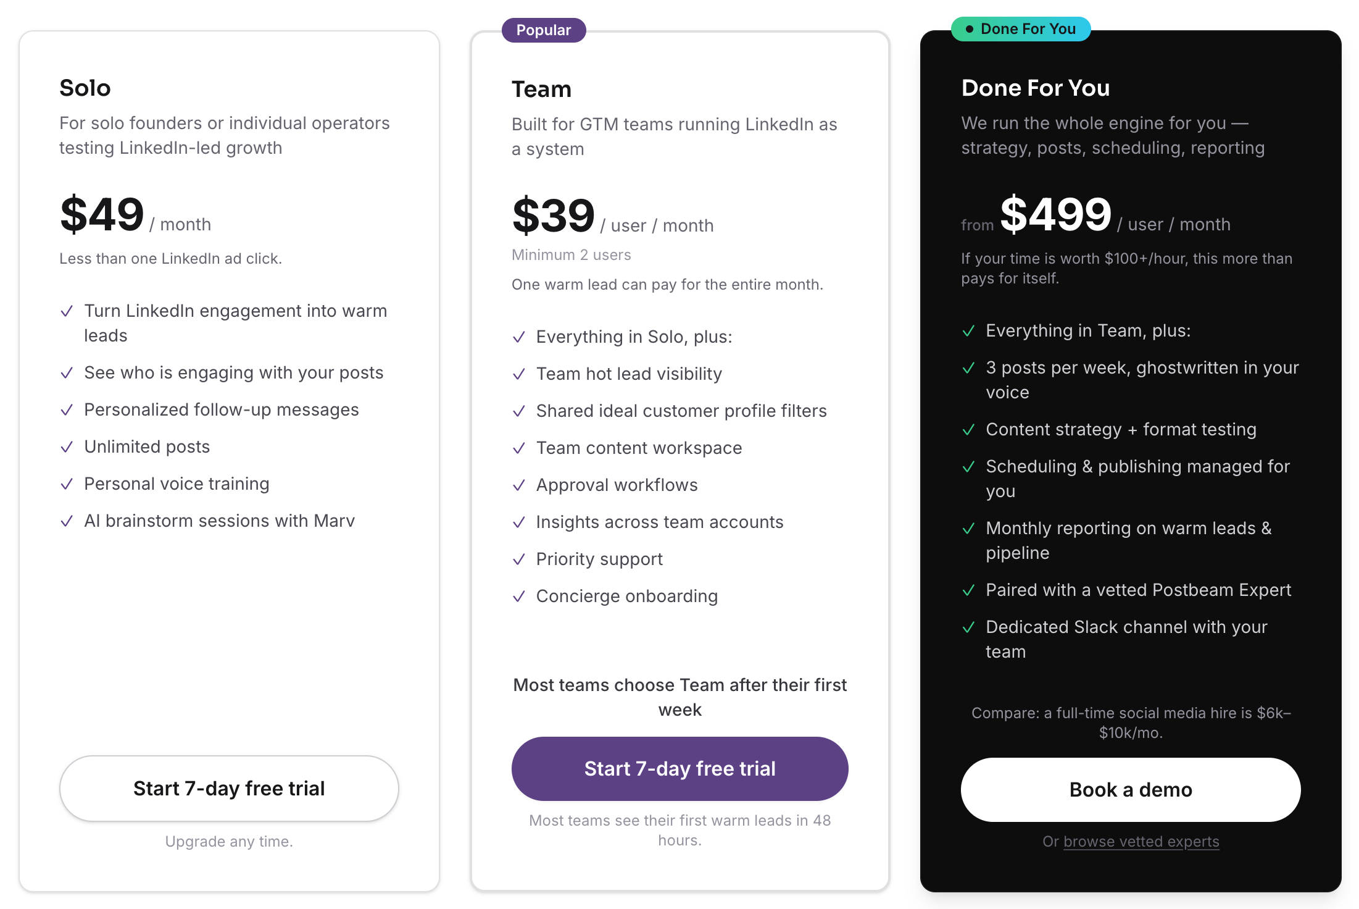The height and width of the screenshot is (909, 1359).
Task: Start the Team plan free trial
Action: (x=679, y=769)
